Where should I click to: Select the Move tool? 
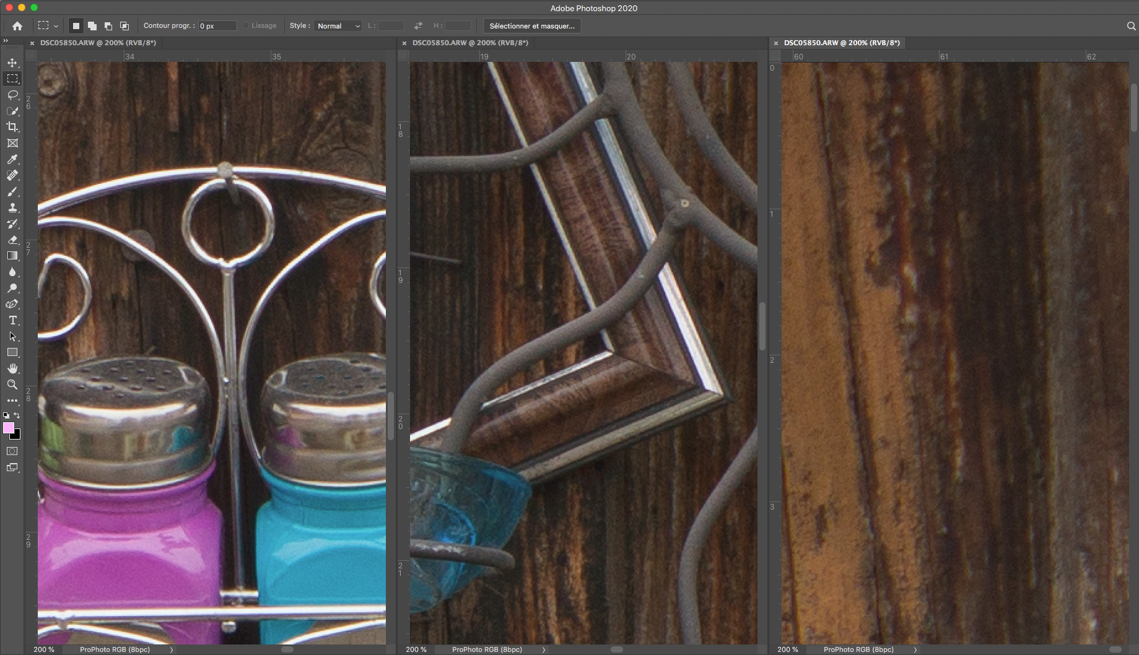pos(12,63)
